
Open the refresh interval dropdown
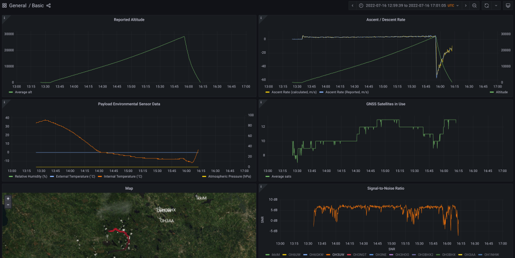tap(496, 6)
